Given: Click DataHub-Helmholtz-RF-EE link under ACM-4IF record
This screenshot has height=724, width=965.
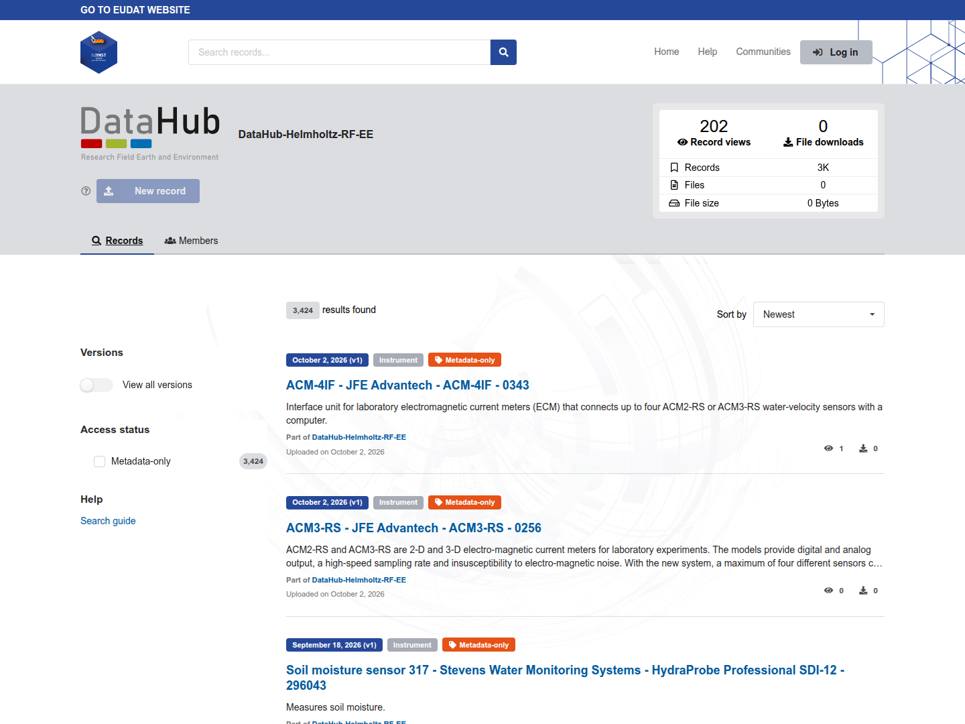Looking at the screenshot, I should pyautogui.click(x=359, y=437).
